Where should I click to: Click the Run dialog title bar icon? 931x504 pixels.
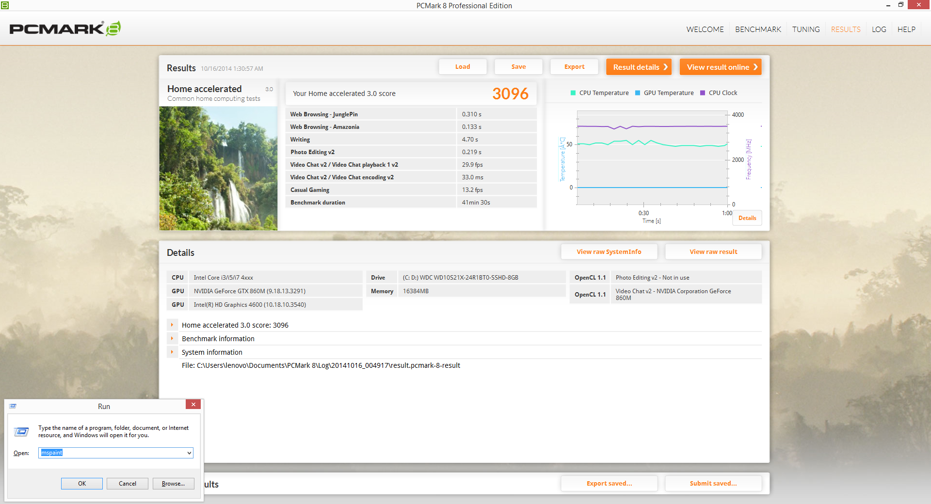point(13,406)
